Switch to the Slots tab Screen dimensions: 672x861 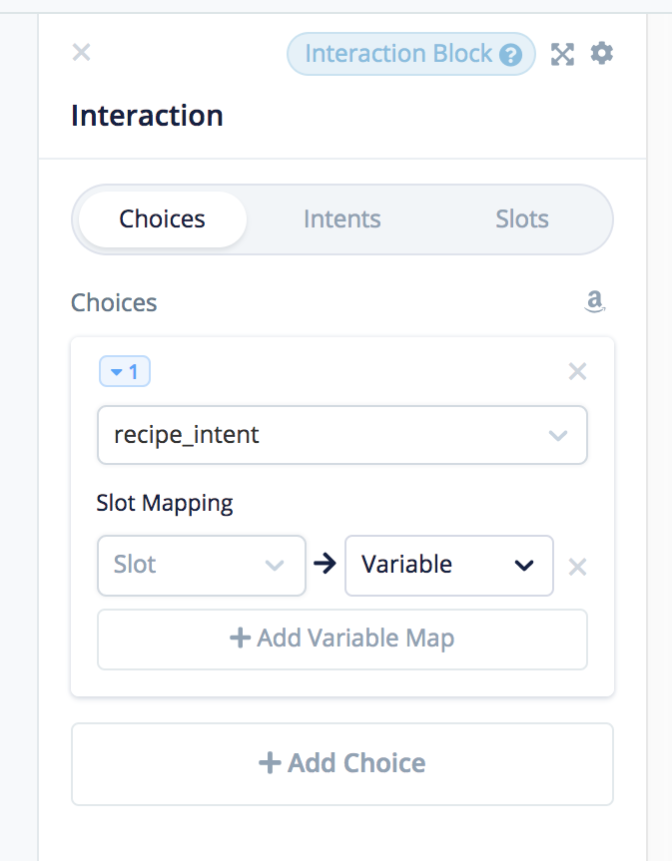tap(521, 219)
